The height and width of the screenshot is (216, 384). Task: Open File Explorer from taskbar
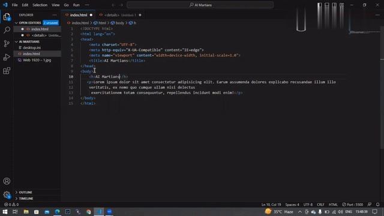pos(26,212)
